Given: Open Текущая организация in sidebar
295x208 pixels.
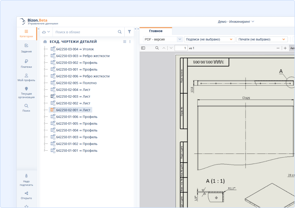Looking at the screenshot, I should (26, 92).
